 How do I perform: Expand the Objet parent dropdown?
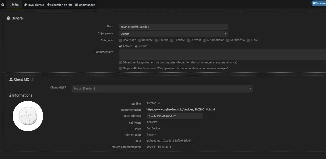pyautogui.click(x=173, y=34)
